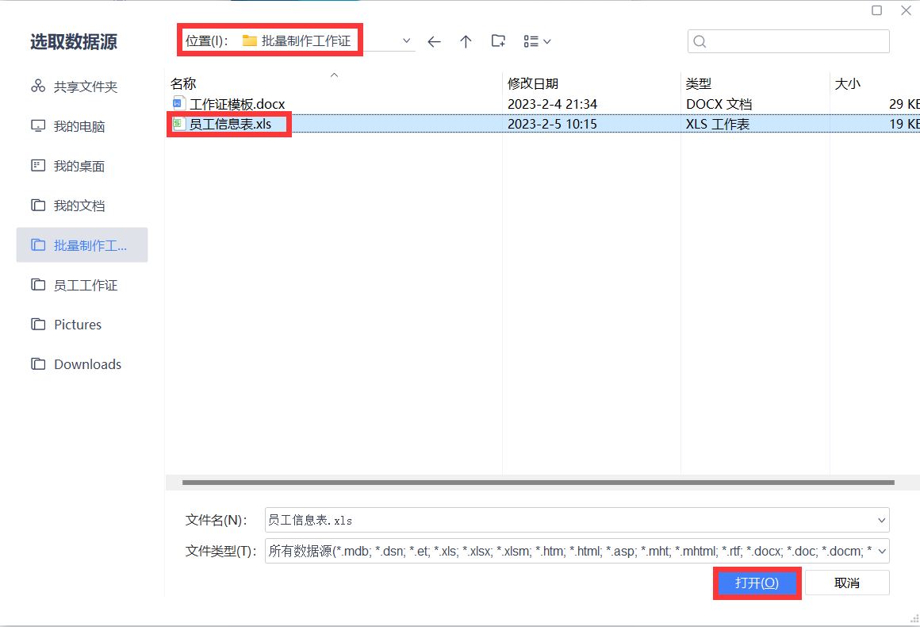This screenshot has height=627, width=920.
Task: Click the search magnifier icon
Action: click(x=700, y=42)
